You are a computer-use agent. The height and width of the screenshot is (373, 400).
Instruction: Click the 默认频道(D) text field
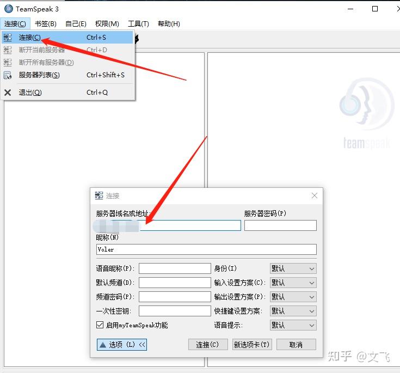point(175,283)
